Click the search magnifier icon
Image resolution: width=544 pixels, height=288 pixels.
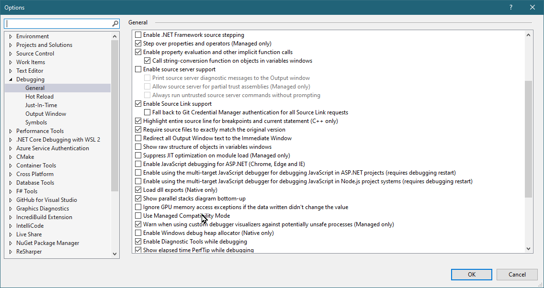click(115, 23)
